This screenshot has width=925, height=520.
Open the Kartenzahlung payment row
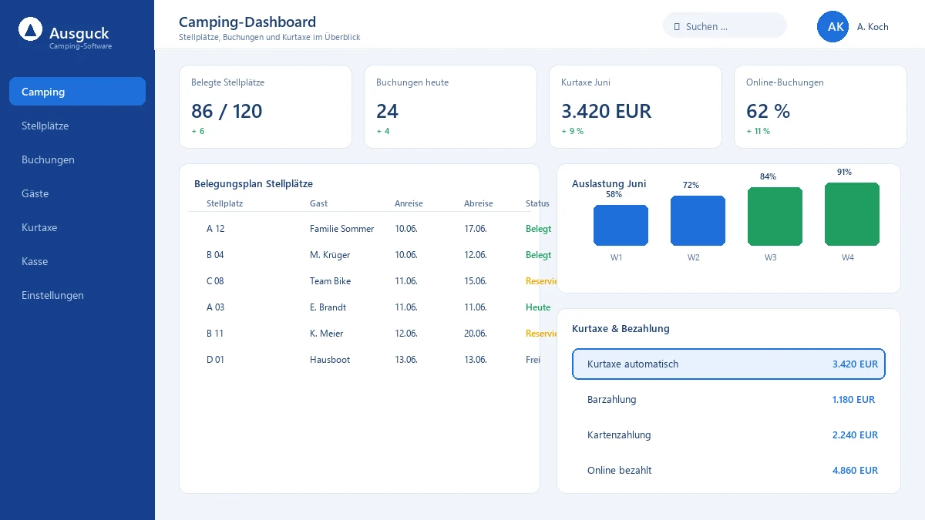click(728, 435)
